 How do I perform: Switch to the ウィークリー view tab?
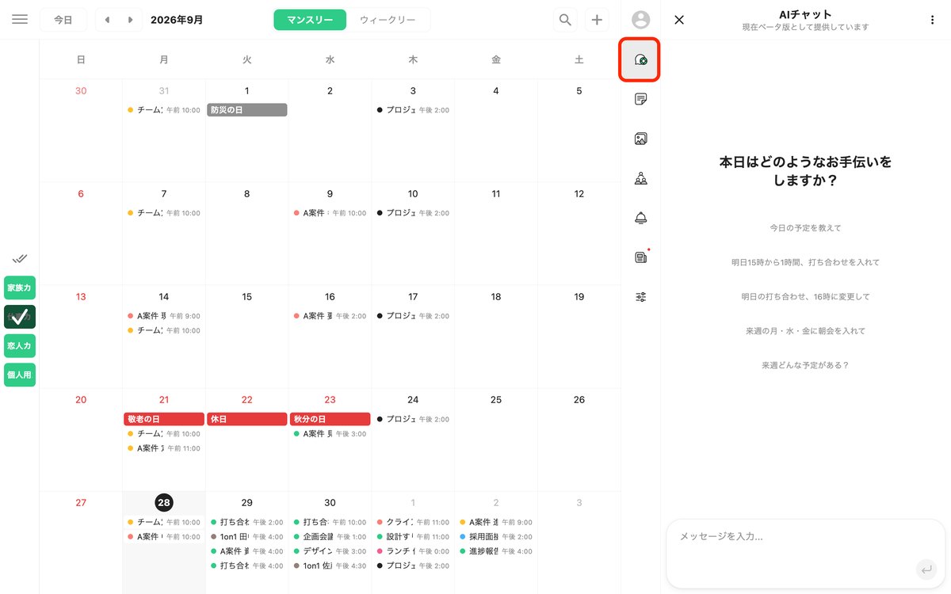(x=388, y=20)
